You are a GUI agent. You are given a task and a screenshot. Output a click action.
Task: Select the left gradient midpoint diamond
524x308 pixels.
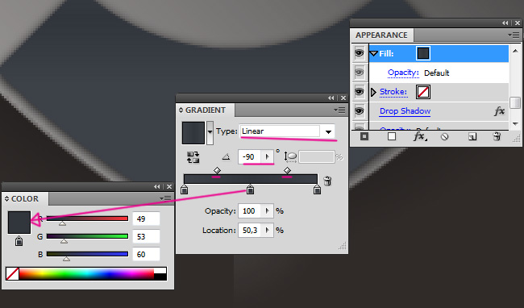pos(217,171)
